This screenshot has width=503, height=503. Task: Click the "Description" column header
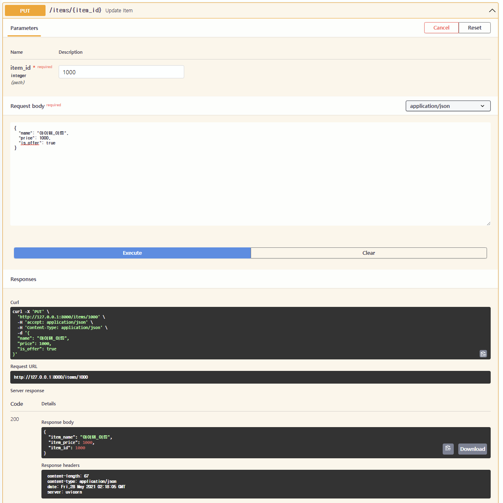pos(71,52)
